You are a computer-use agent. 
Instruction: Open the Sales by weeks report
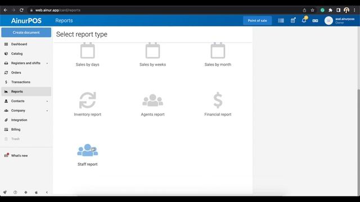coord(152,55)
